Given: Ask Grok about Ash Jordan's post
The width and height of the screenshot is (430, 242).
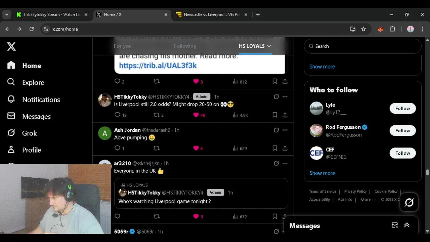Looking at the screenshot, I should [276, 130].
